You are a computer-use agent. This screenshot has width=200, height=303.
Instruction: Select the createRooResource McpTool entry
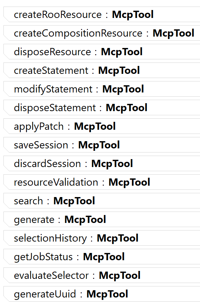(x=102, y=14)
